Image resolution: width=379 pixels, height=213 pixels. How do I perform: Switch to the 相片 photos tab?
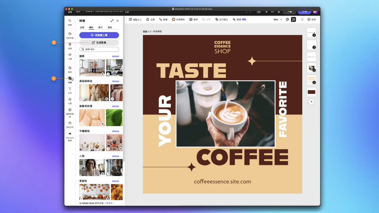coord(91,27)
